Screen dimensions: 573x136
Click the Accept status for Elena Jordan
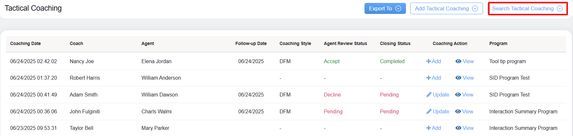(x=331, y=61)
